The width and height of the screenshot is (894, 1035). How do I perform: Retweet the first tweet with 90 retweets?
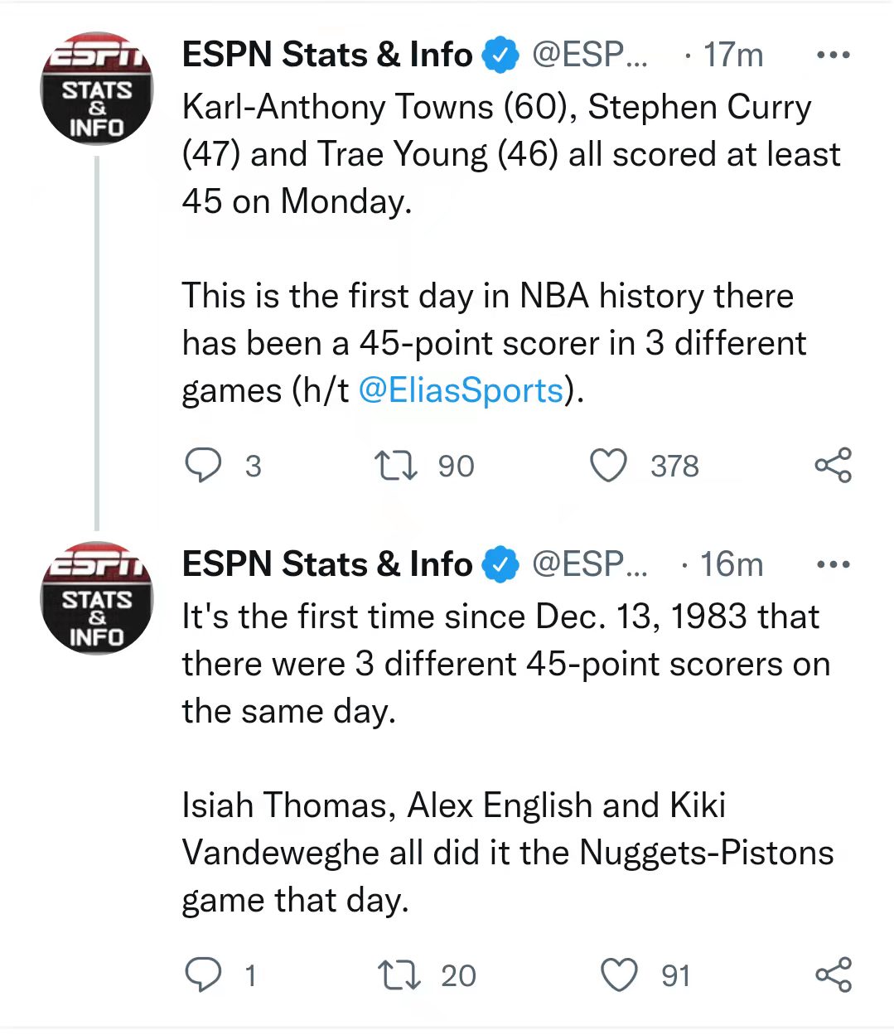(x=396, y=466)
